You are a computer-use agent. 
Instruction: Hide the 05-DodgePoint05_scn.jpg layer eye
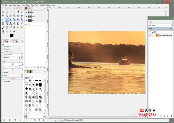[150, 35]
